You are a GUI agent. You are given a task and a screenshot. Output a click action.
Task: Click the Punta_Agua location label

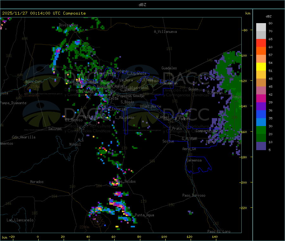[x=144, y=215]
